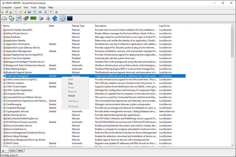Select the gear services view icon

pos(63,18)
